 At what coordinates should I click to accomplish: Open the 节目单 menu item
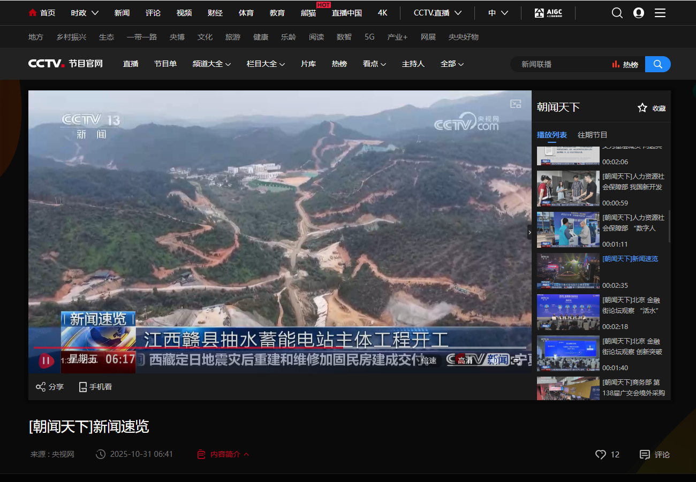(165, 64)
